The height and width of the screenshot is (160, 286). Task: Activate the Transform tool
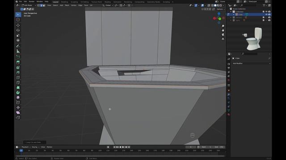[18, 40]
